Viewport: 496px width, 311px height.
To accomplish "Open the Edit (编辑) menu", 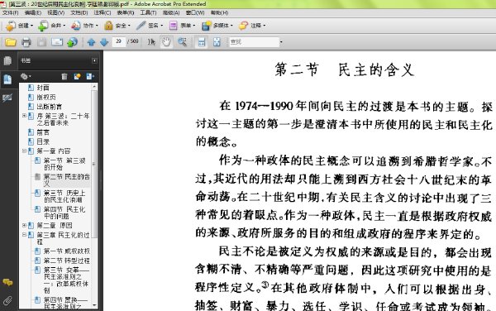I will [33, 12].
